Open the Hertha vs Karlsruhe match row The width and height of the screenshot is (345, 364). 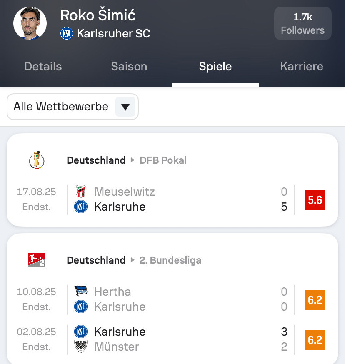[x=179, y=299]
